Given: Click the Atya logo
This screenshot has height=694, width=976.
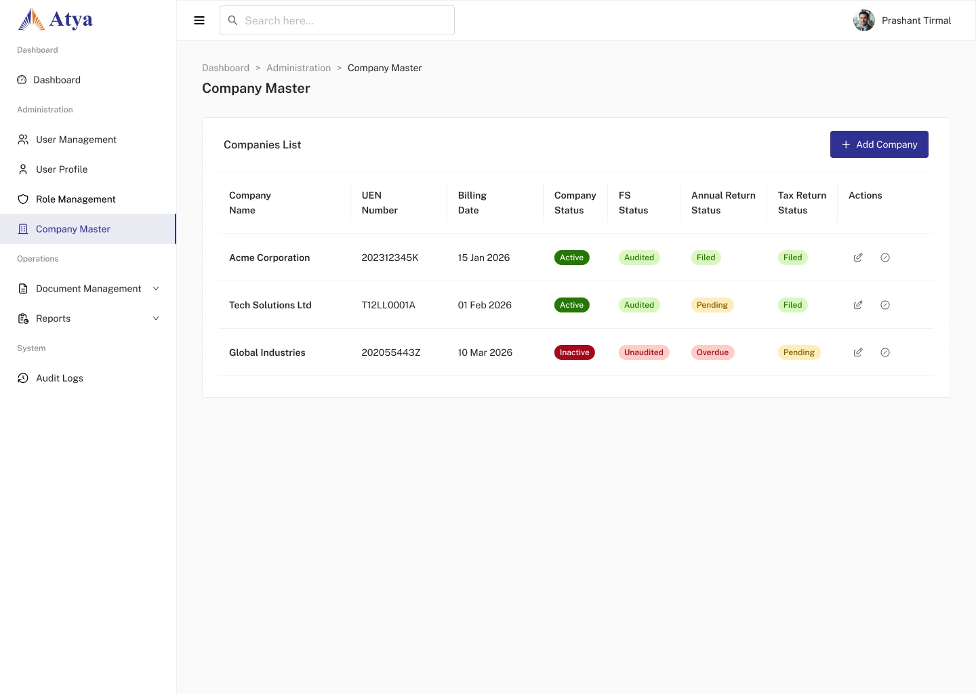Looking at the screenshot, I should pyautogui.click(x=56, y=20).
